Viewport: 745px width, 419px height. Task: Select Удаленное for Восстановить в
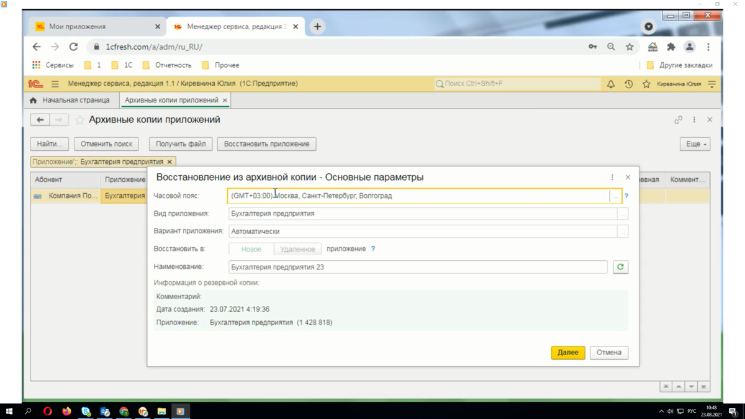point(297,249)
